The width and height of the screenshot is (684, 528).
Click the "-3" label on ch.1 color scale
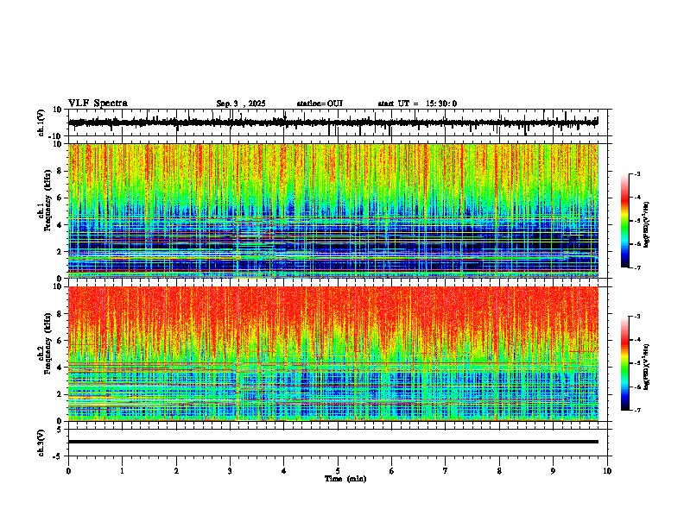click(637, 173)
